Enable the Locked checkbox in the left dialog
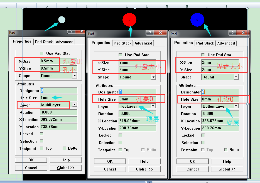The width and height of the screenshot is (260, 183). coord(41,134)
